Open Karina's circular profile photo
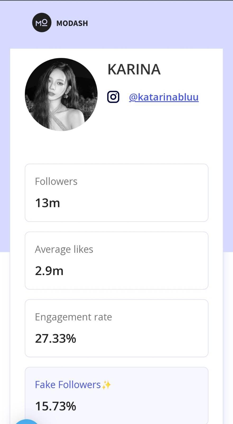Image resolution: width=233 pixels, height=424 pixels. click(x=61, y=94)
